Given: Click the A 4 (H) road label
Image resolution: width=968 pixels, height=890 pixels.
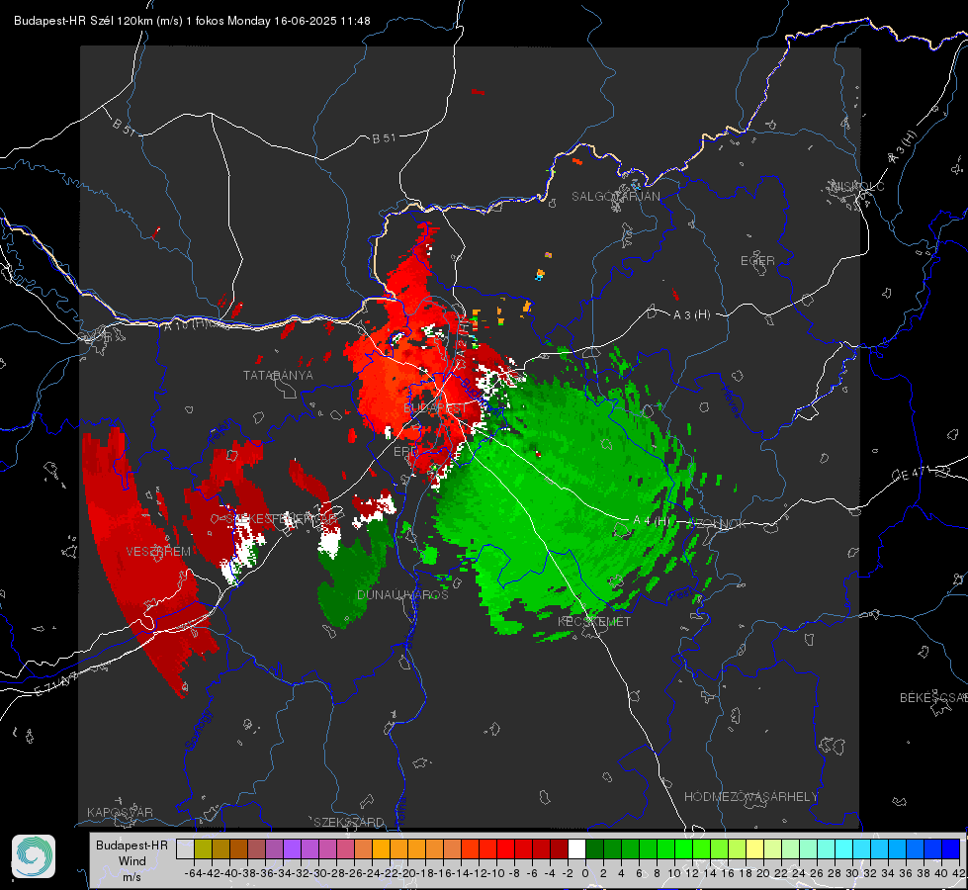Looking at the screenshot, I should coord(652,521).
